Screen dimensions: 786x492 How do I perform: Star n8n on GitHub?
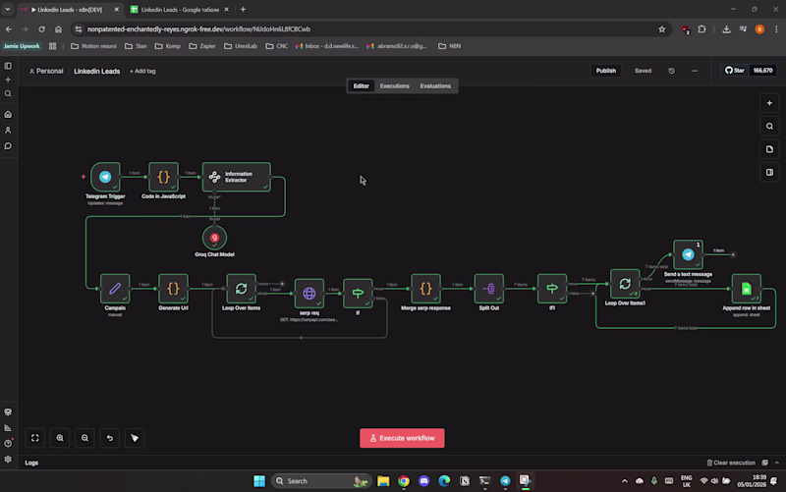(x=735, y=71)
